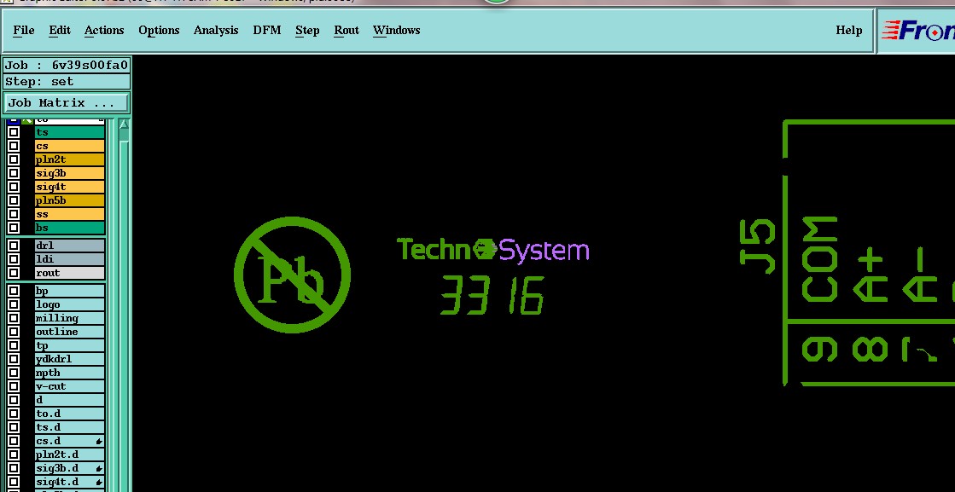Viewport: 955px width, 492px height.
Task: Click the scroll-up arrow of layer list
Action: coord(125,125)
